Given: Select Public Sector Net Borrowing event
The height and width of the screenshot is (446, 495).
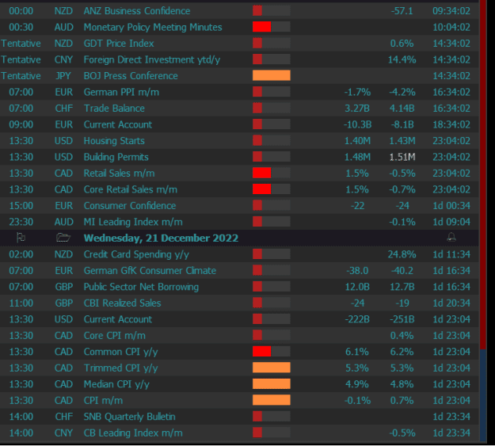Looking at the screenshot, I should click(141, 287).
